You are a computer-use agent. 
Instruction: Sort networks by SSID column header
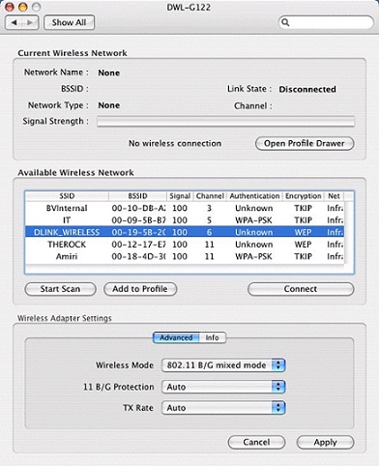pos(67,196)
